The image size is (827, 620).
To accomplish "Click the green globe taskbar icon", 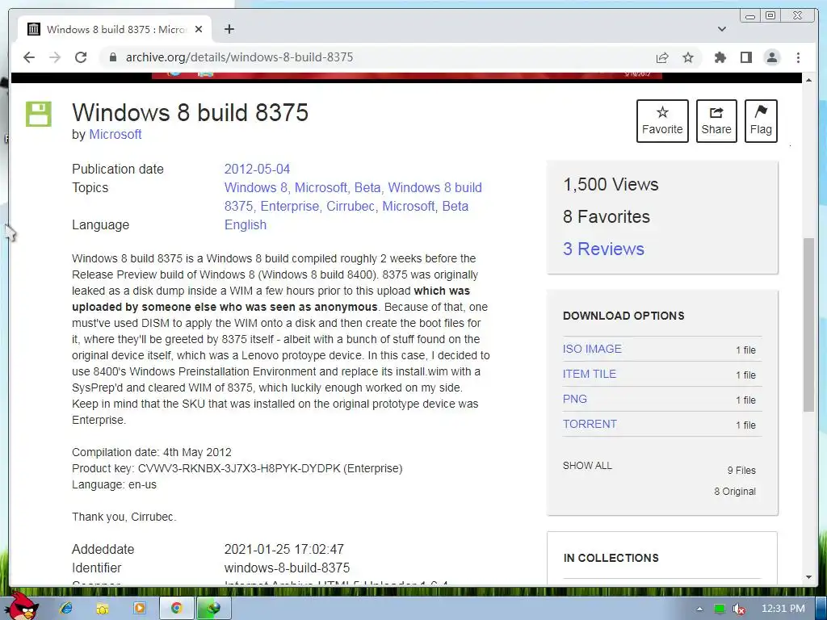I will (213, 609).
